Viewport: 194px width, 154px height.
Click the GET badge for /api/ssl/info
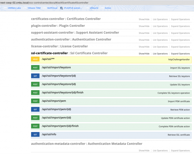(x=35, y=135)
